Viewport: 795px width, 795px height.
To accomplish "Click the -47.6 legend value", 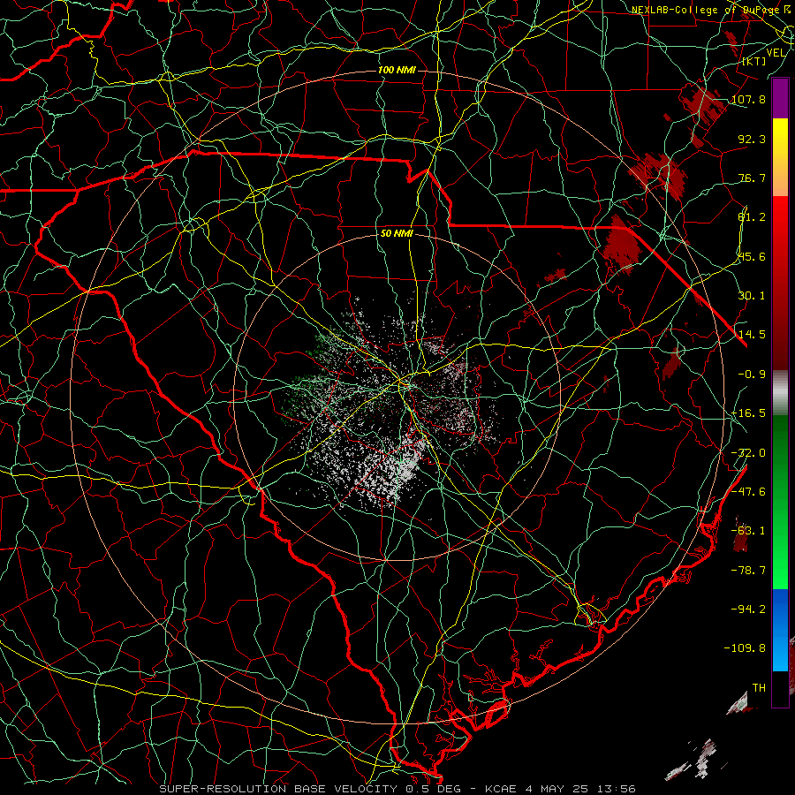I will coord(748,491).
